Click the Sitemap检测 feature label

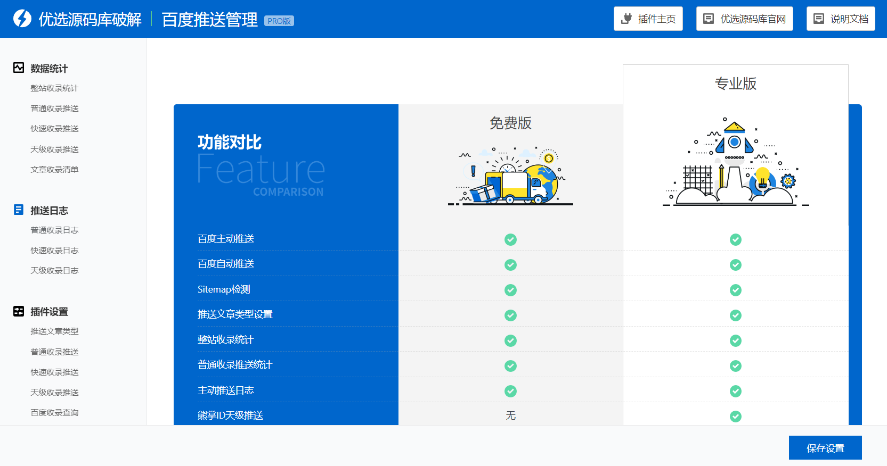click(224, 289)
